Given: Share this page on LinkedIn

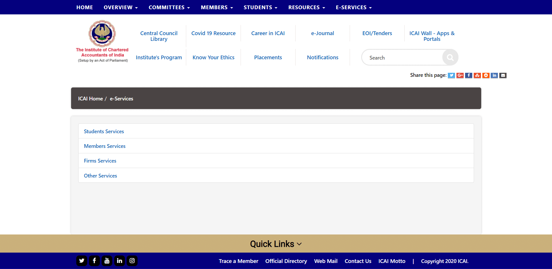Looking at the screenshot, I should [494, 75].
